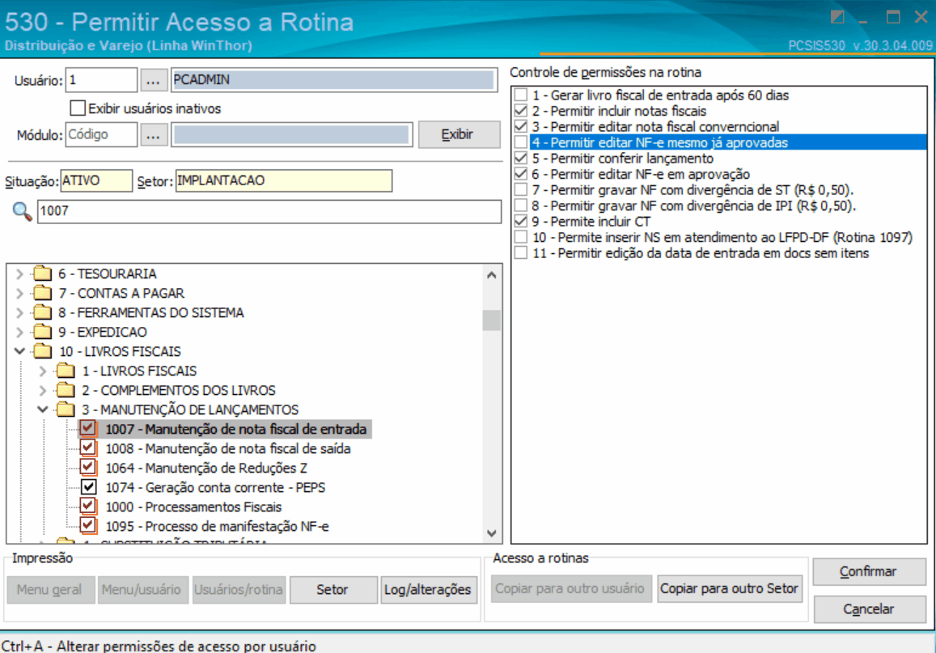Confirm changes with Confirmar button
The image size is (936, 653).
869,571
